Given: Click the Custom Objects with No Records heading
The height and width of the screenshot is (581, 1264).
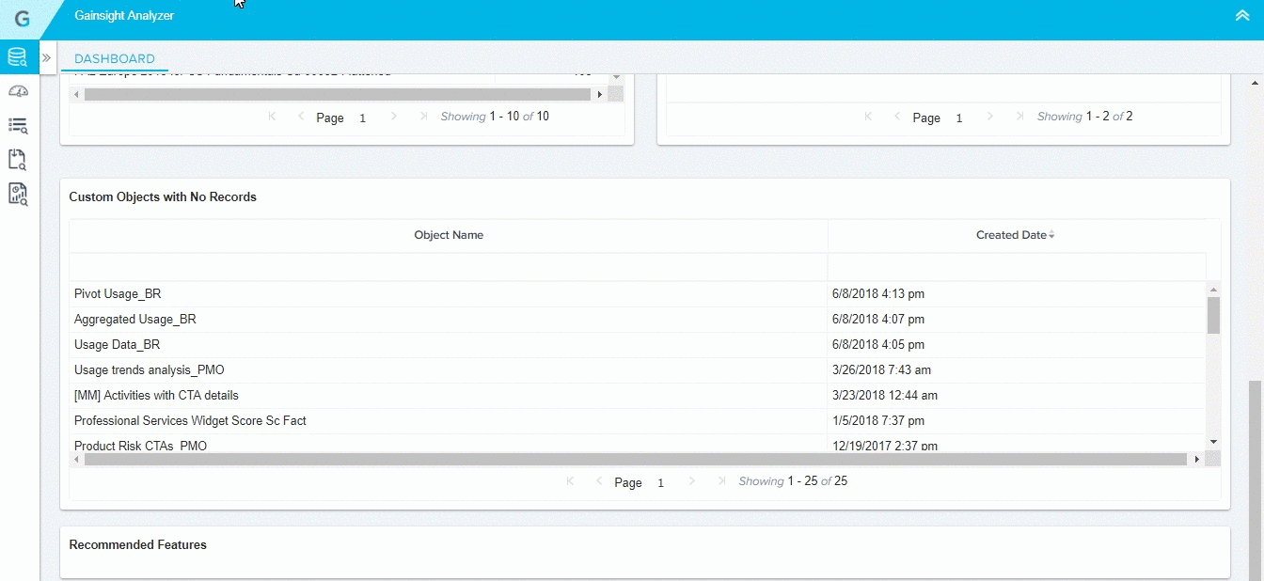Looking at the screenshot, I should [163, 197].
